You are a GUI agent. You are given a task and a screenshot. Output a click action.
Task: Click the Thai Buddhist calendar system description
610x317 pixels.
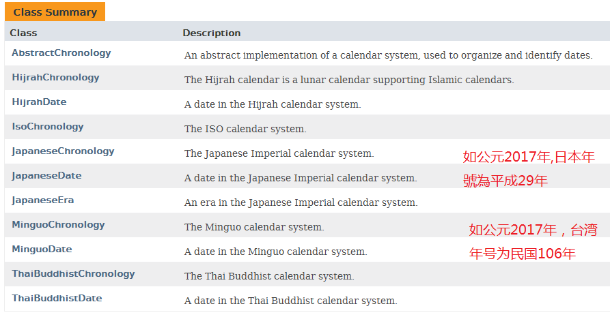pos(269,276)
